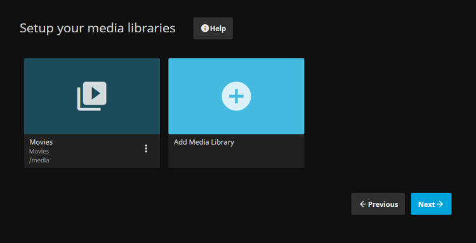Continue with the blue Next button
The image size is (476, 243).
431,204
